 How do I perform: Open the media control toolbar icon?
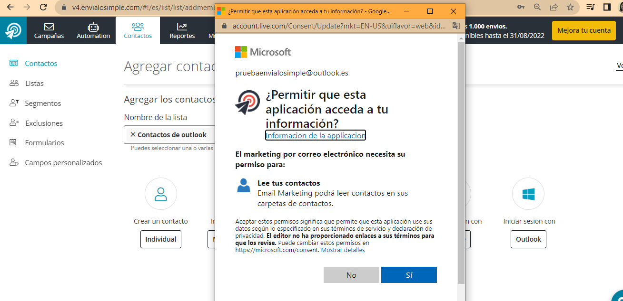tap(591, 7)
